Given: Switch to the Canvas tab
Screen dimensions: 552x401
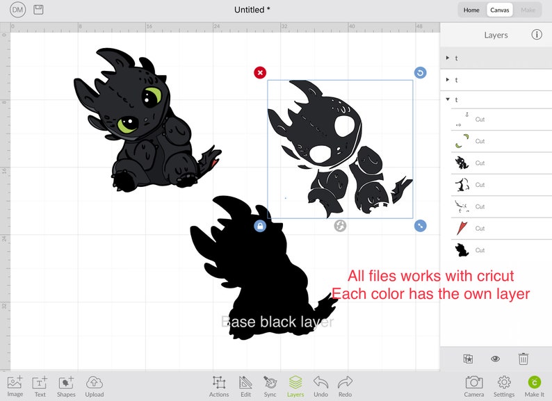Looking at the screenshot, I should (500, 10).
